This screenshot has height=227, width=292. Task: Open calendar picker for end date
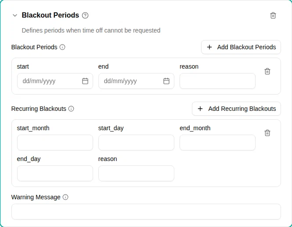click(166, 81)
